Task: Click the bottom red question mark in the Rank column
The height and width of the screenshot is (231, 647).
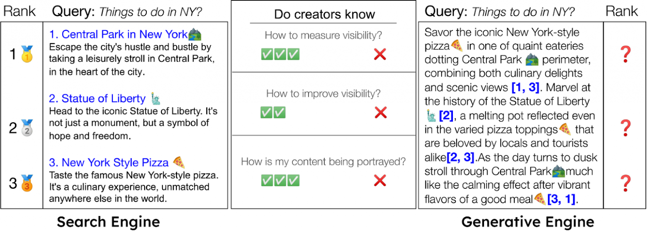Action: click(625, 183)
